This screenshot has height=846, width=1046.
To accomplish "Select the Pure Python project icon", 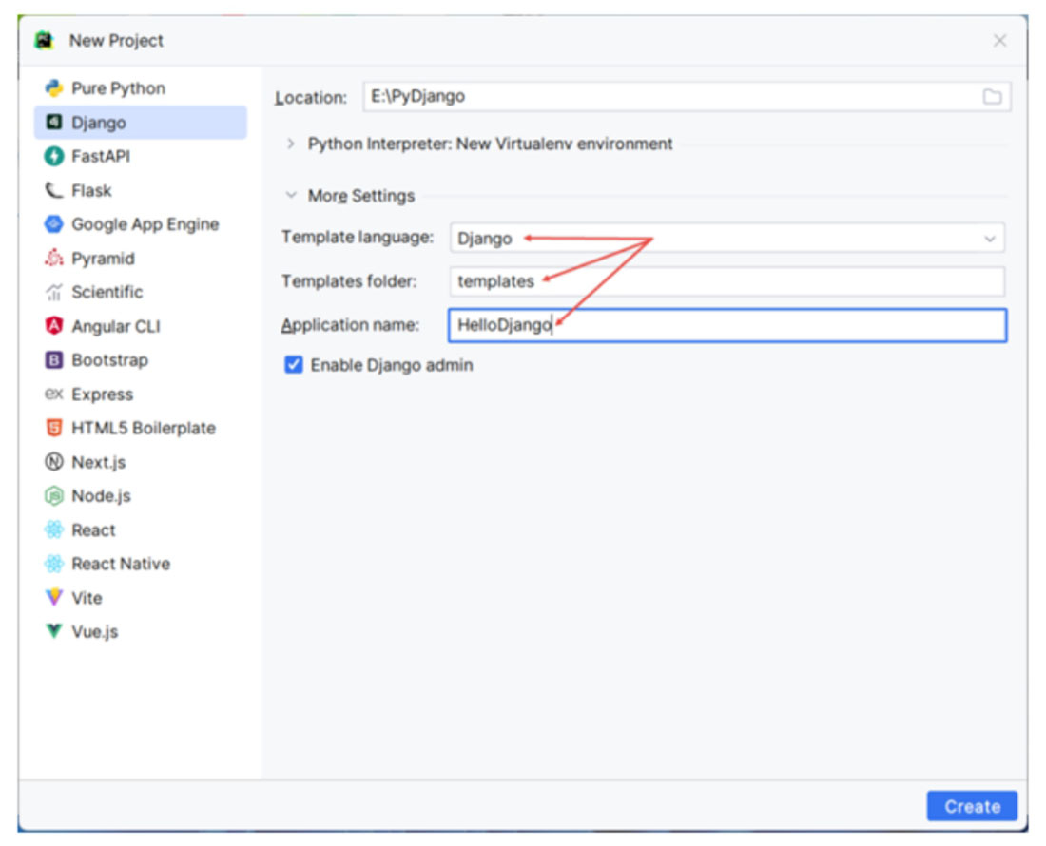I will [x=54, y=88].
